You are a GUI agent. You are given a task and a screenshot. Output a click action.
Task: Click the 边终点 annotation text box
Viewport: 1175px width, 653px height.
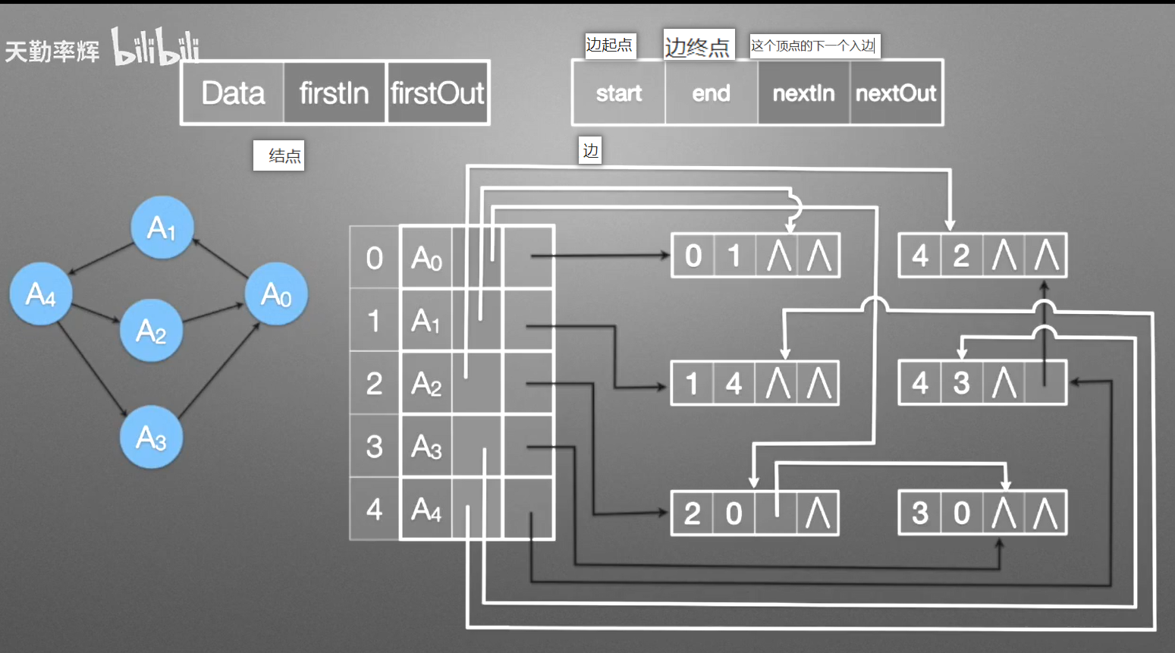[x=699, y=46]
